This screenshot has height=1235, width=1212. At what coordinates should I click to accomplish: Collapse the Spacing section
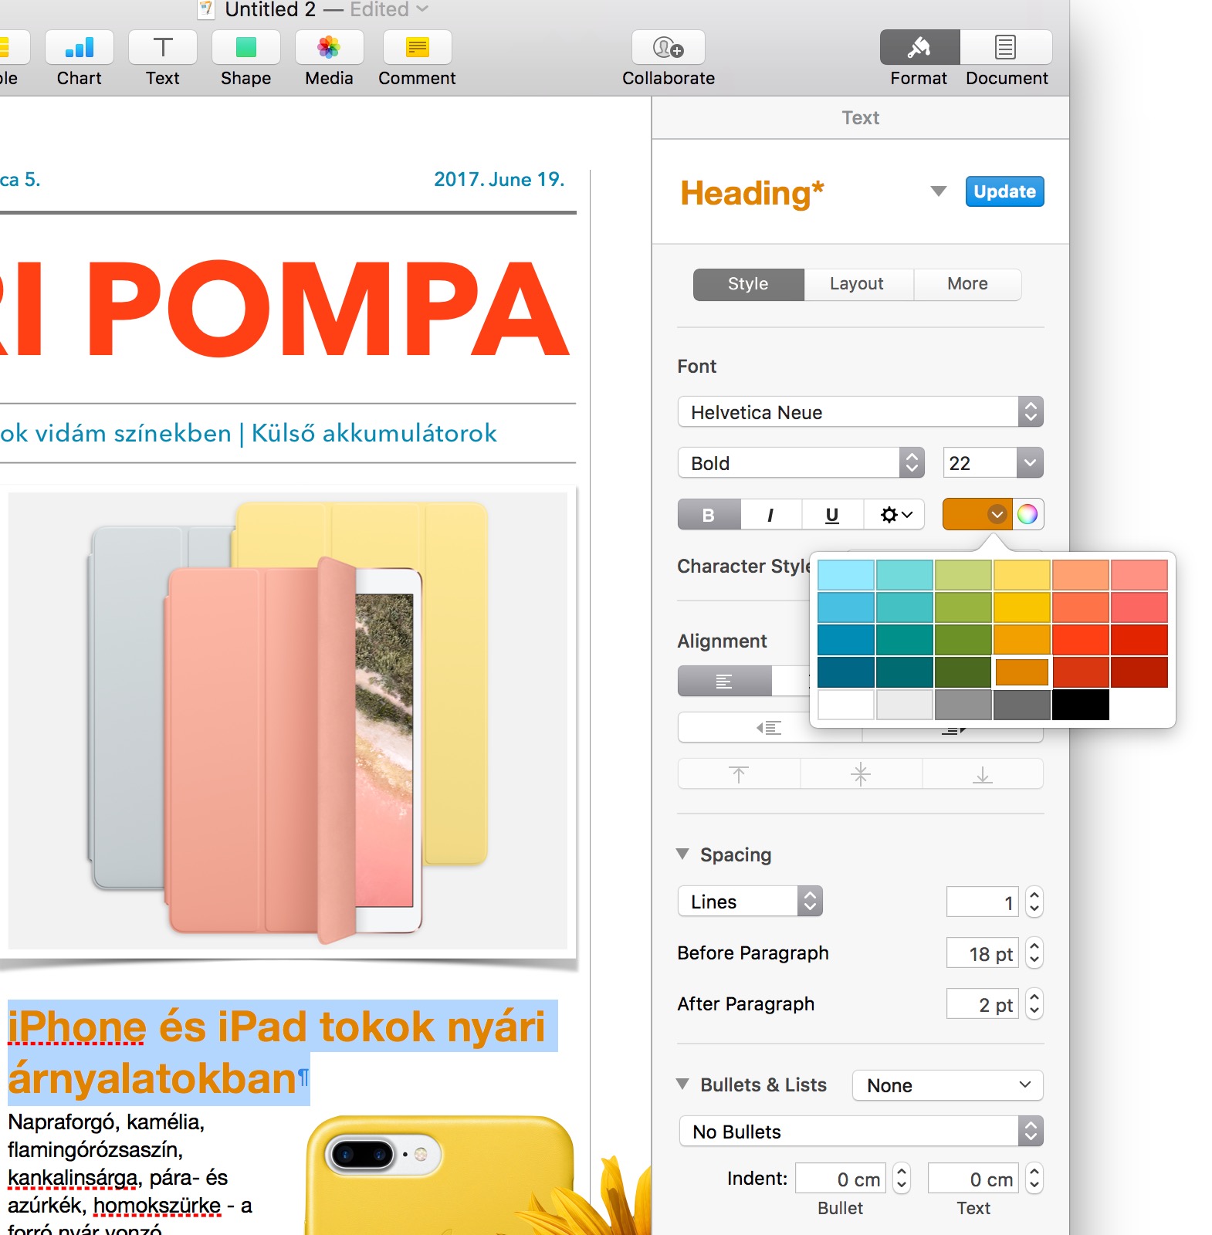682,854
